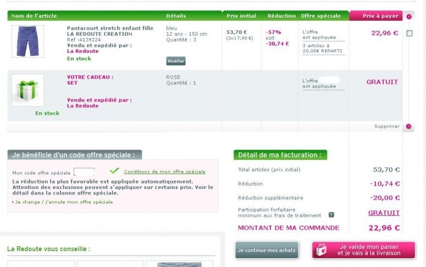Image resolution: width=426 pixels, height=267 pixels.
Task: Click 'Je valide mon panier' checkout button
Action: (363, 251)
